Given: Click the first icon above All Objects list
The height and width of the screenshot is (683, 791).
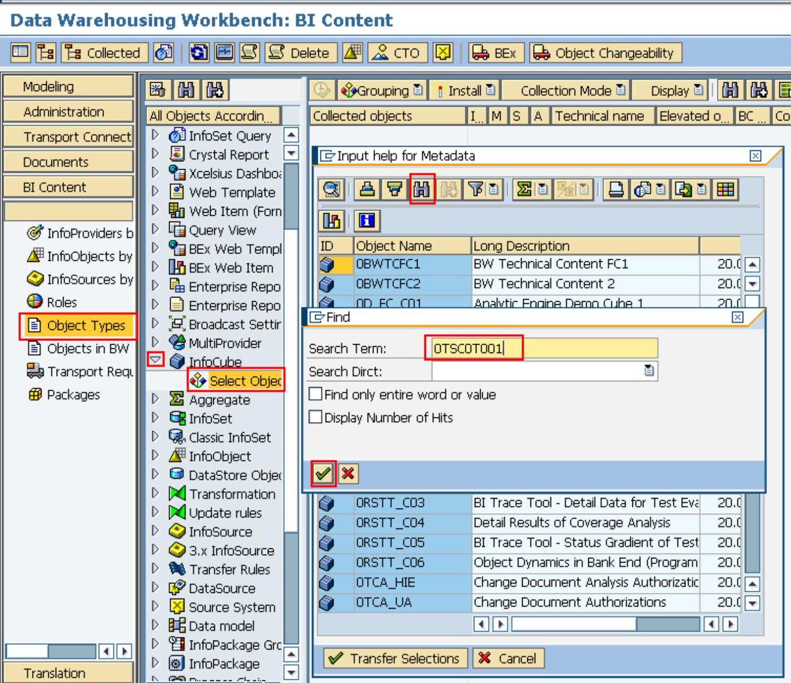Looking at the screenshot, I should pyautogui.click(x=158, y=90).
